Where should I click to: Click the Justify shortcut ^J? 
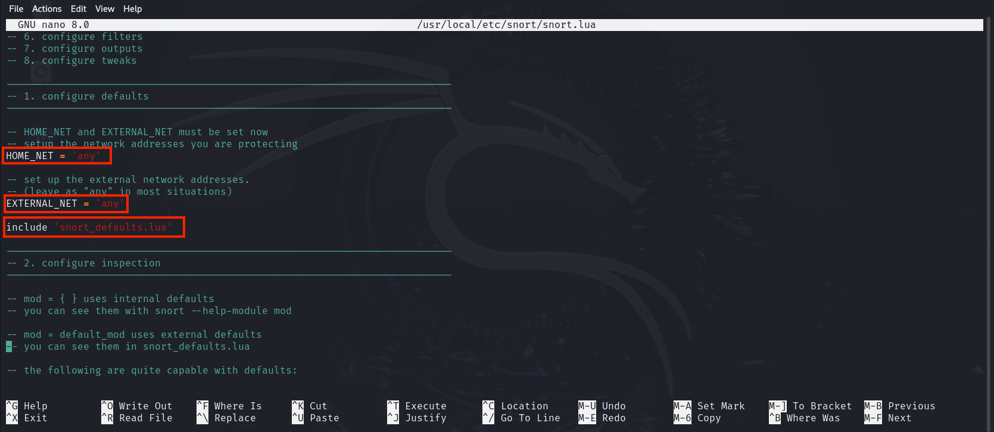coord(417,418)
